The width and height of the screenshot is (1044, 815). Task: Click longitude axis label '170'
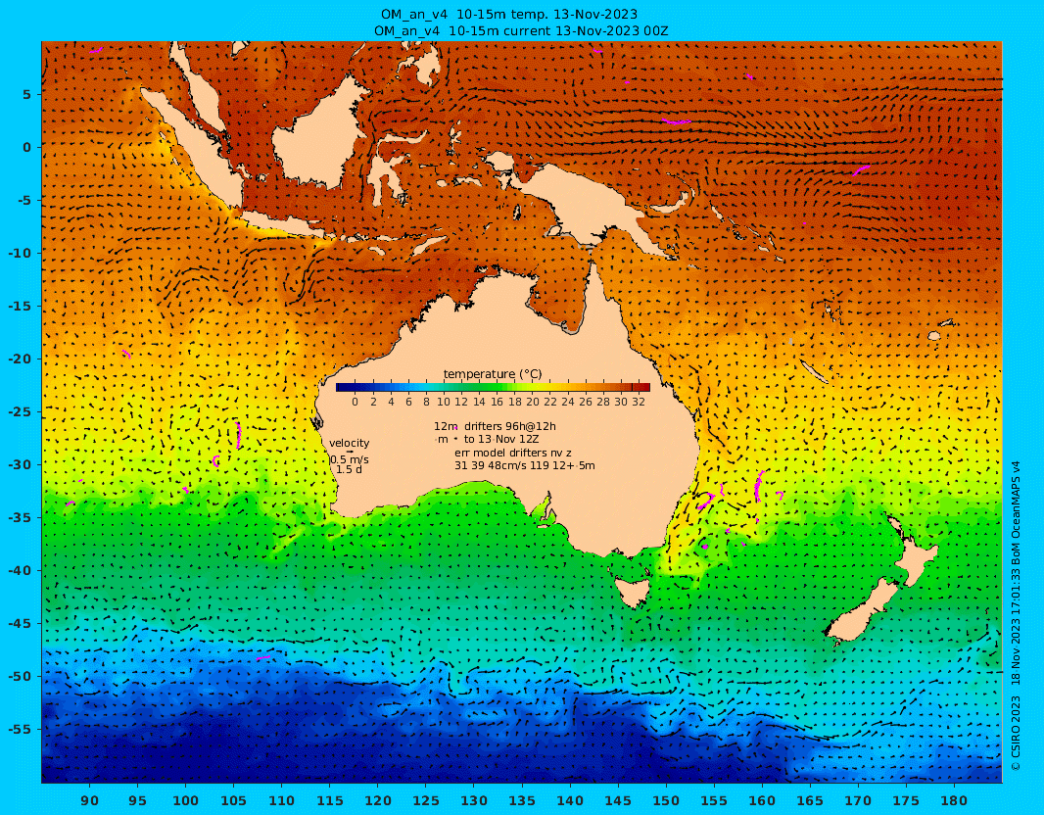[x=858, y=800]
